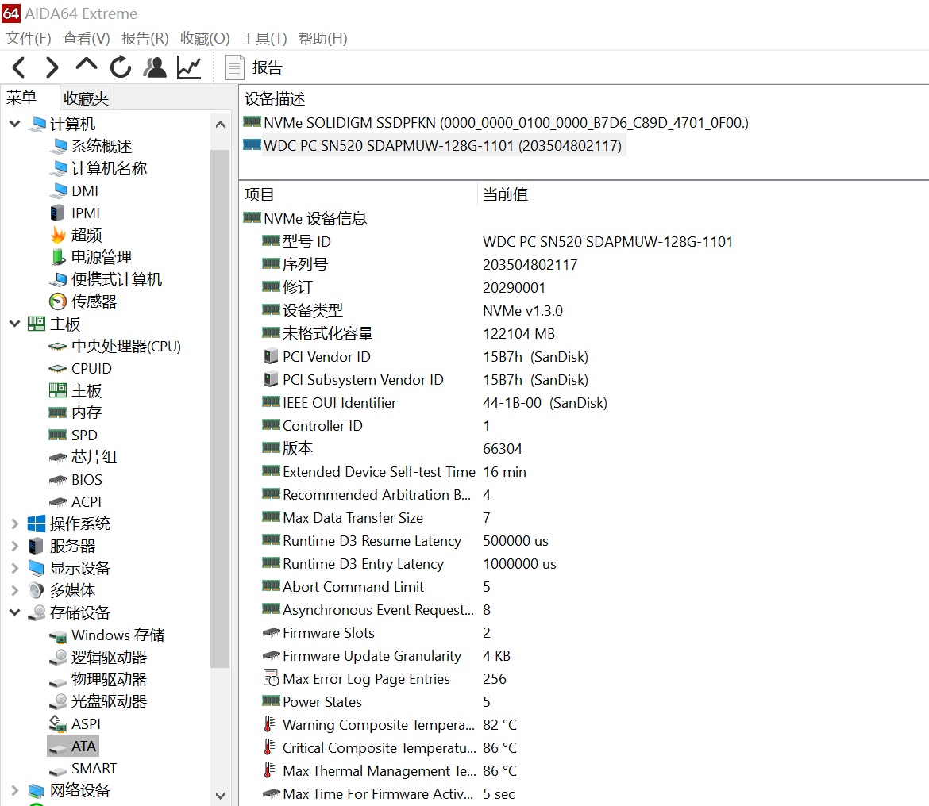929x806 pixels.
Task: Open the 文件(F) menu
Action: (29, 38)
